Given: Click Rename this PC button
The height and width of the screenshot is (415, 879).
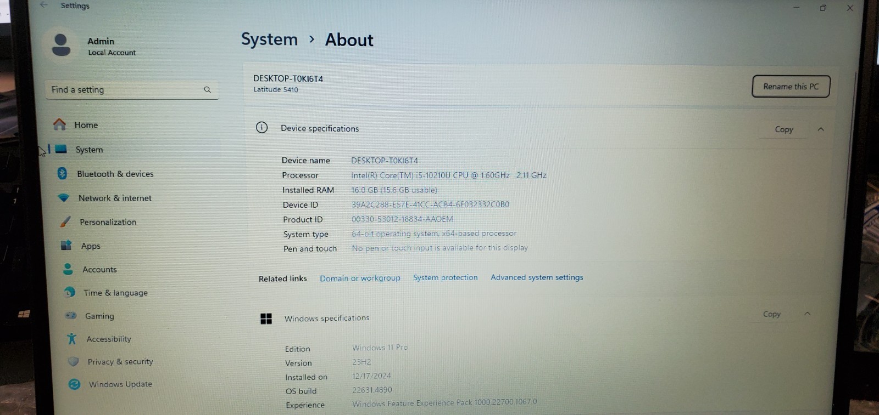Looking at the screenshot, I should pos(791,87).
